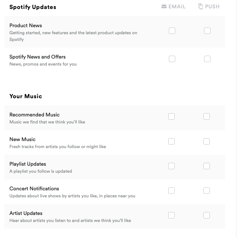Click the EMAIL column label
This screenshot has width=237, height=237.
click(177, 7)
